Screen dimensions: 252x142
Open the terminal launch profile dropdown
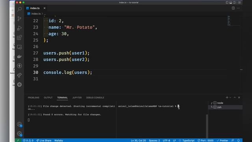point(230,97)
